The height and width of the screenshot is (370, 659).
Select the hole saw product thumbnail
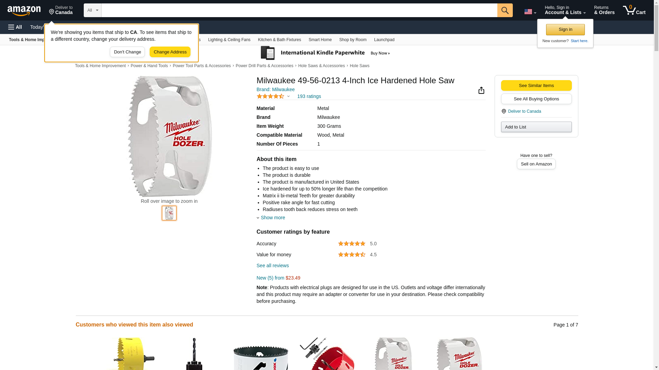tap(169, 213)
